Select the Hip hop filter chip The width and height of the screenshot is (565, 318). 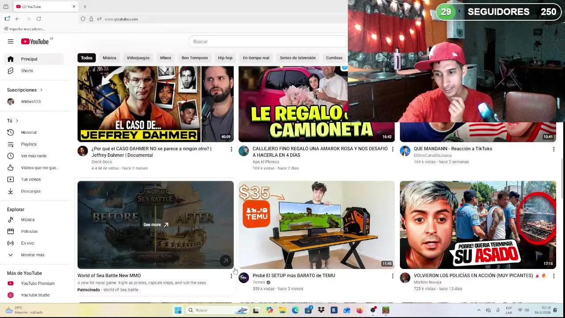(225, 58)
